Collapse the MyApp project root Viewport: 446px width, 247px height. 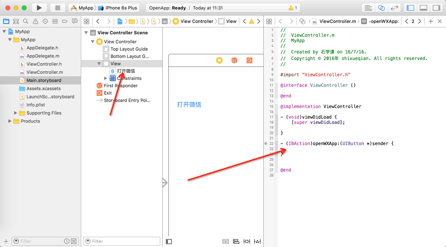tap(4, 31)
